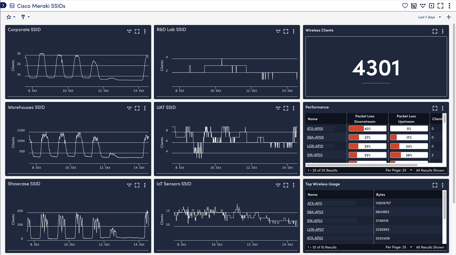Toggle monitoring on the UAT SSID tile
Screen dimensions: 456x255
tap(278, 108)
